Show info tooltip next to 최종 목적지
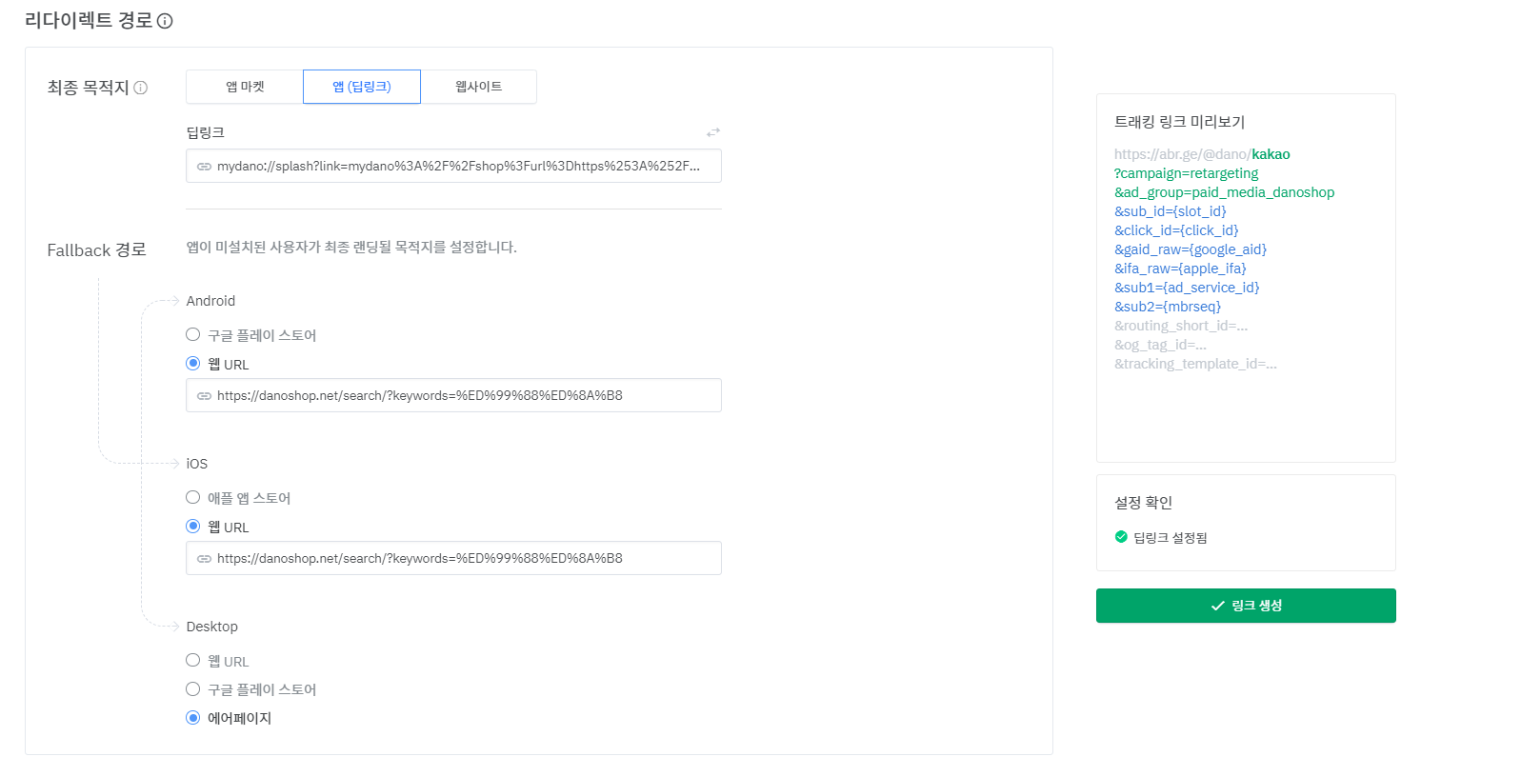This screenshot has width=1521, height=777. (140, 88)
